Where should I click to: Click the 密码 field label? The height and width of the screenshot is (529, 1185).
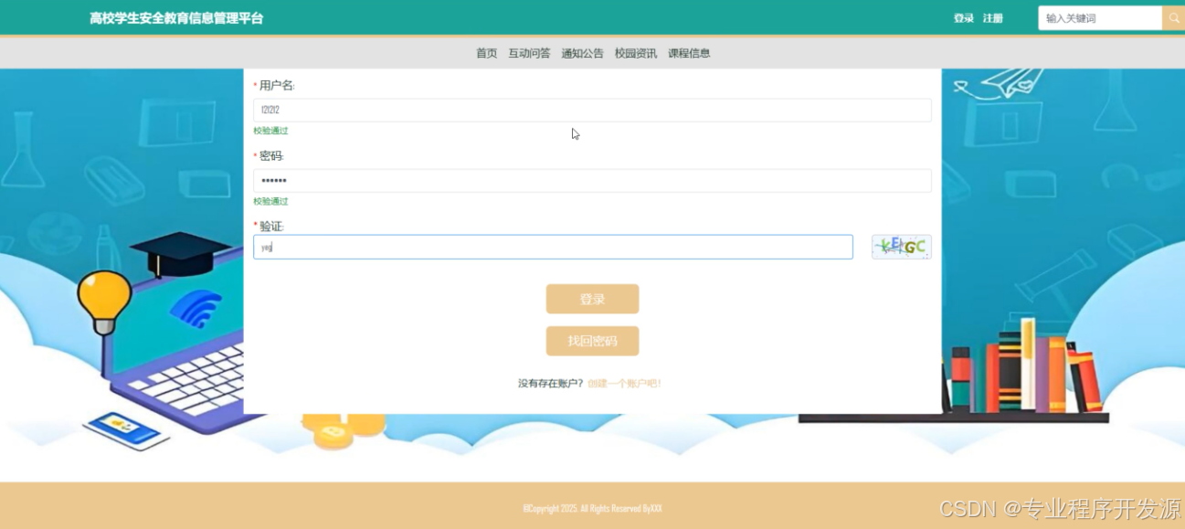[271, 156]
